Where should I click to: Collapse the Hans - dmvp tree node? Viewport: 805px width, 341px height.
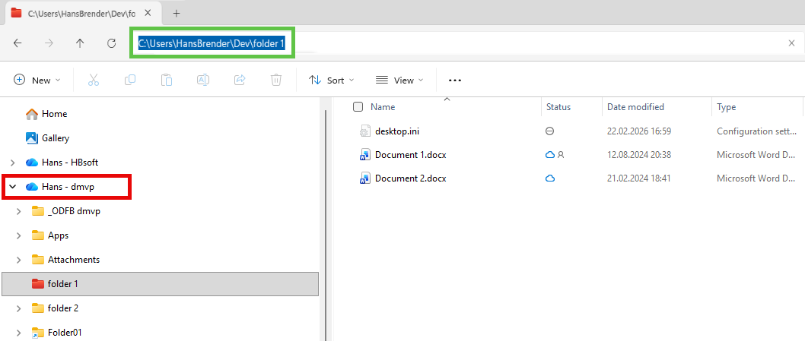coord(12,187)
